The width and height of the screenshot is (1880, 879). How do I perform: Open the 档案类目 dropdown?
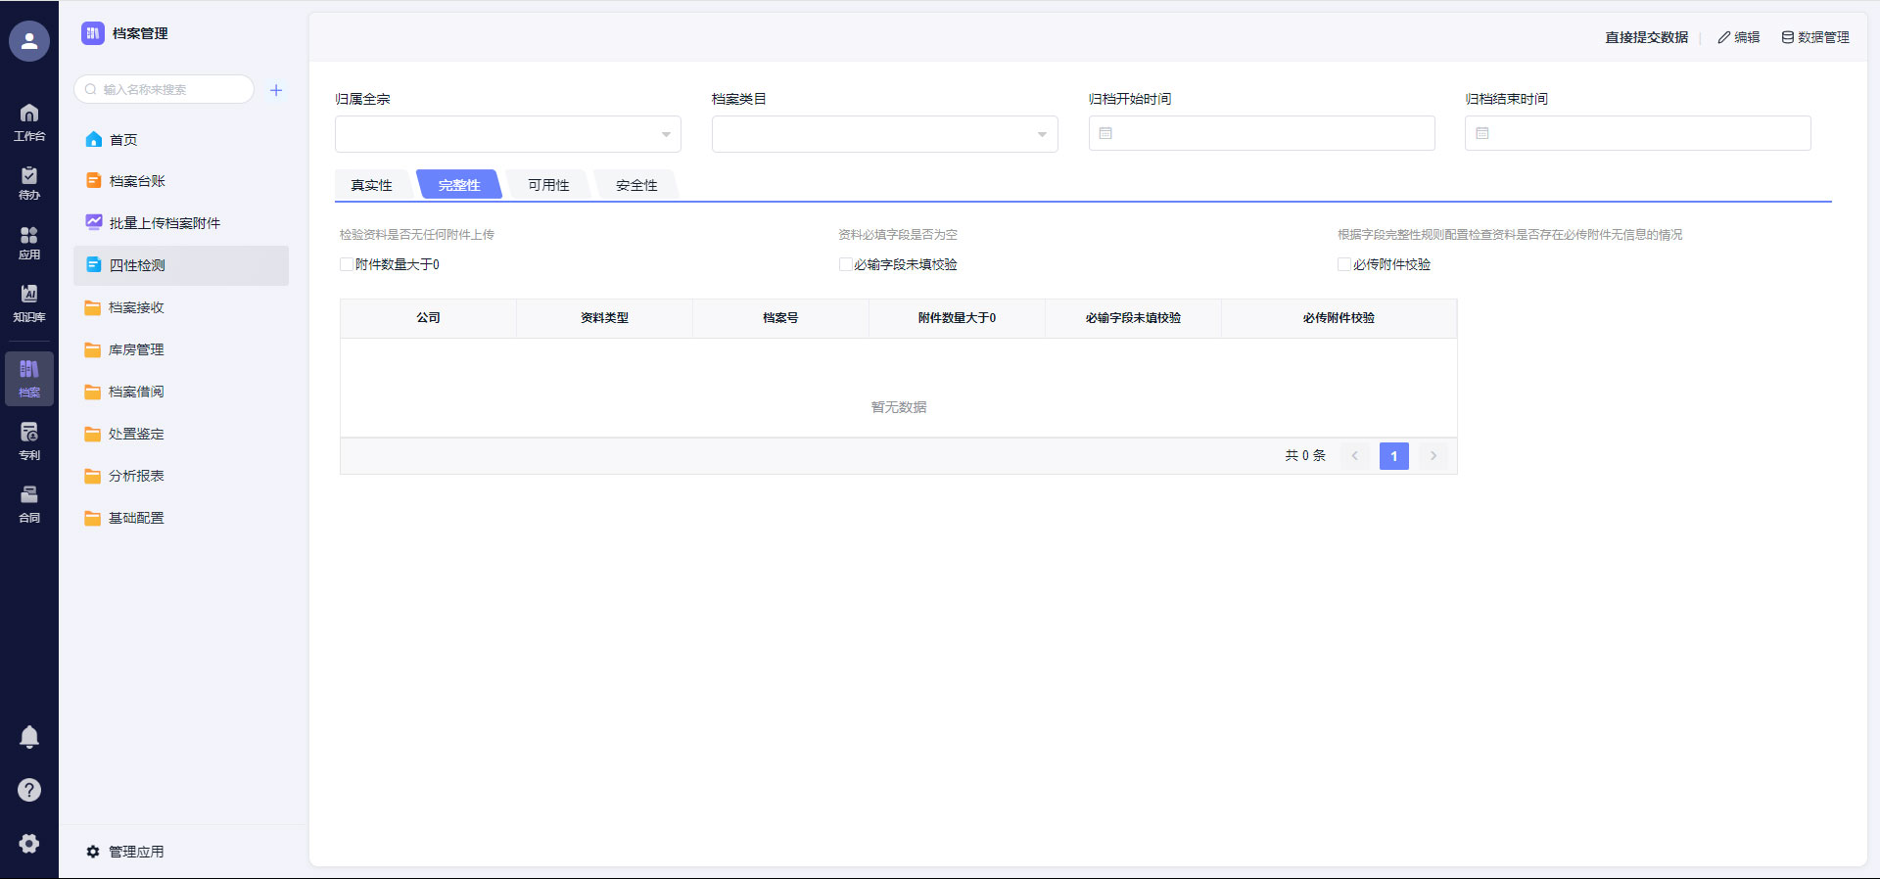click(884, 134)
